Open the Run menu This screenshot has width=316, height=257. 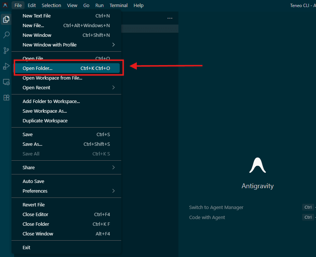(99, 6)
